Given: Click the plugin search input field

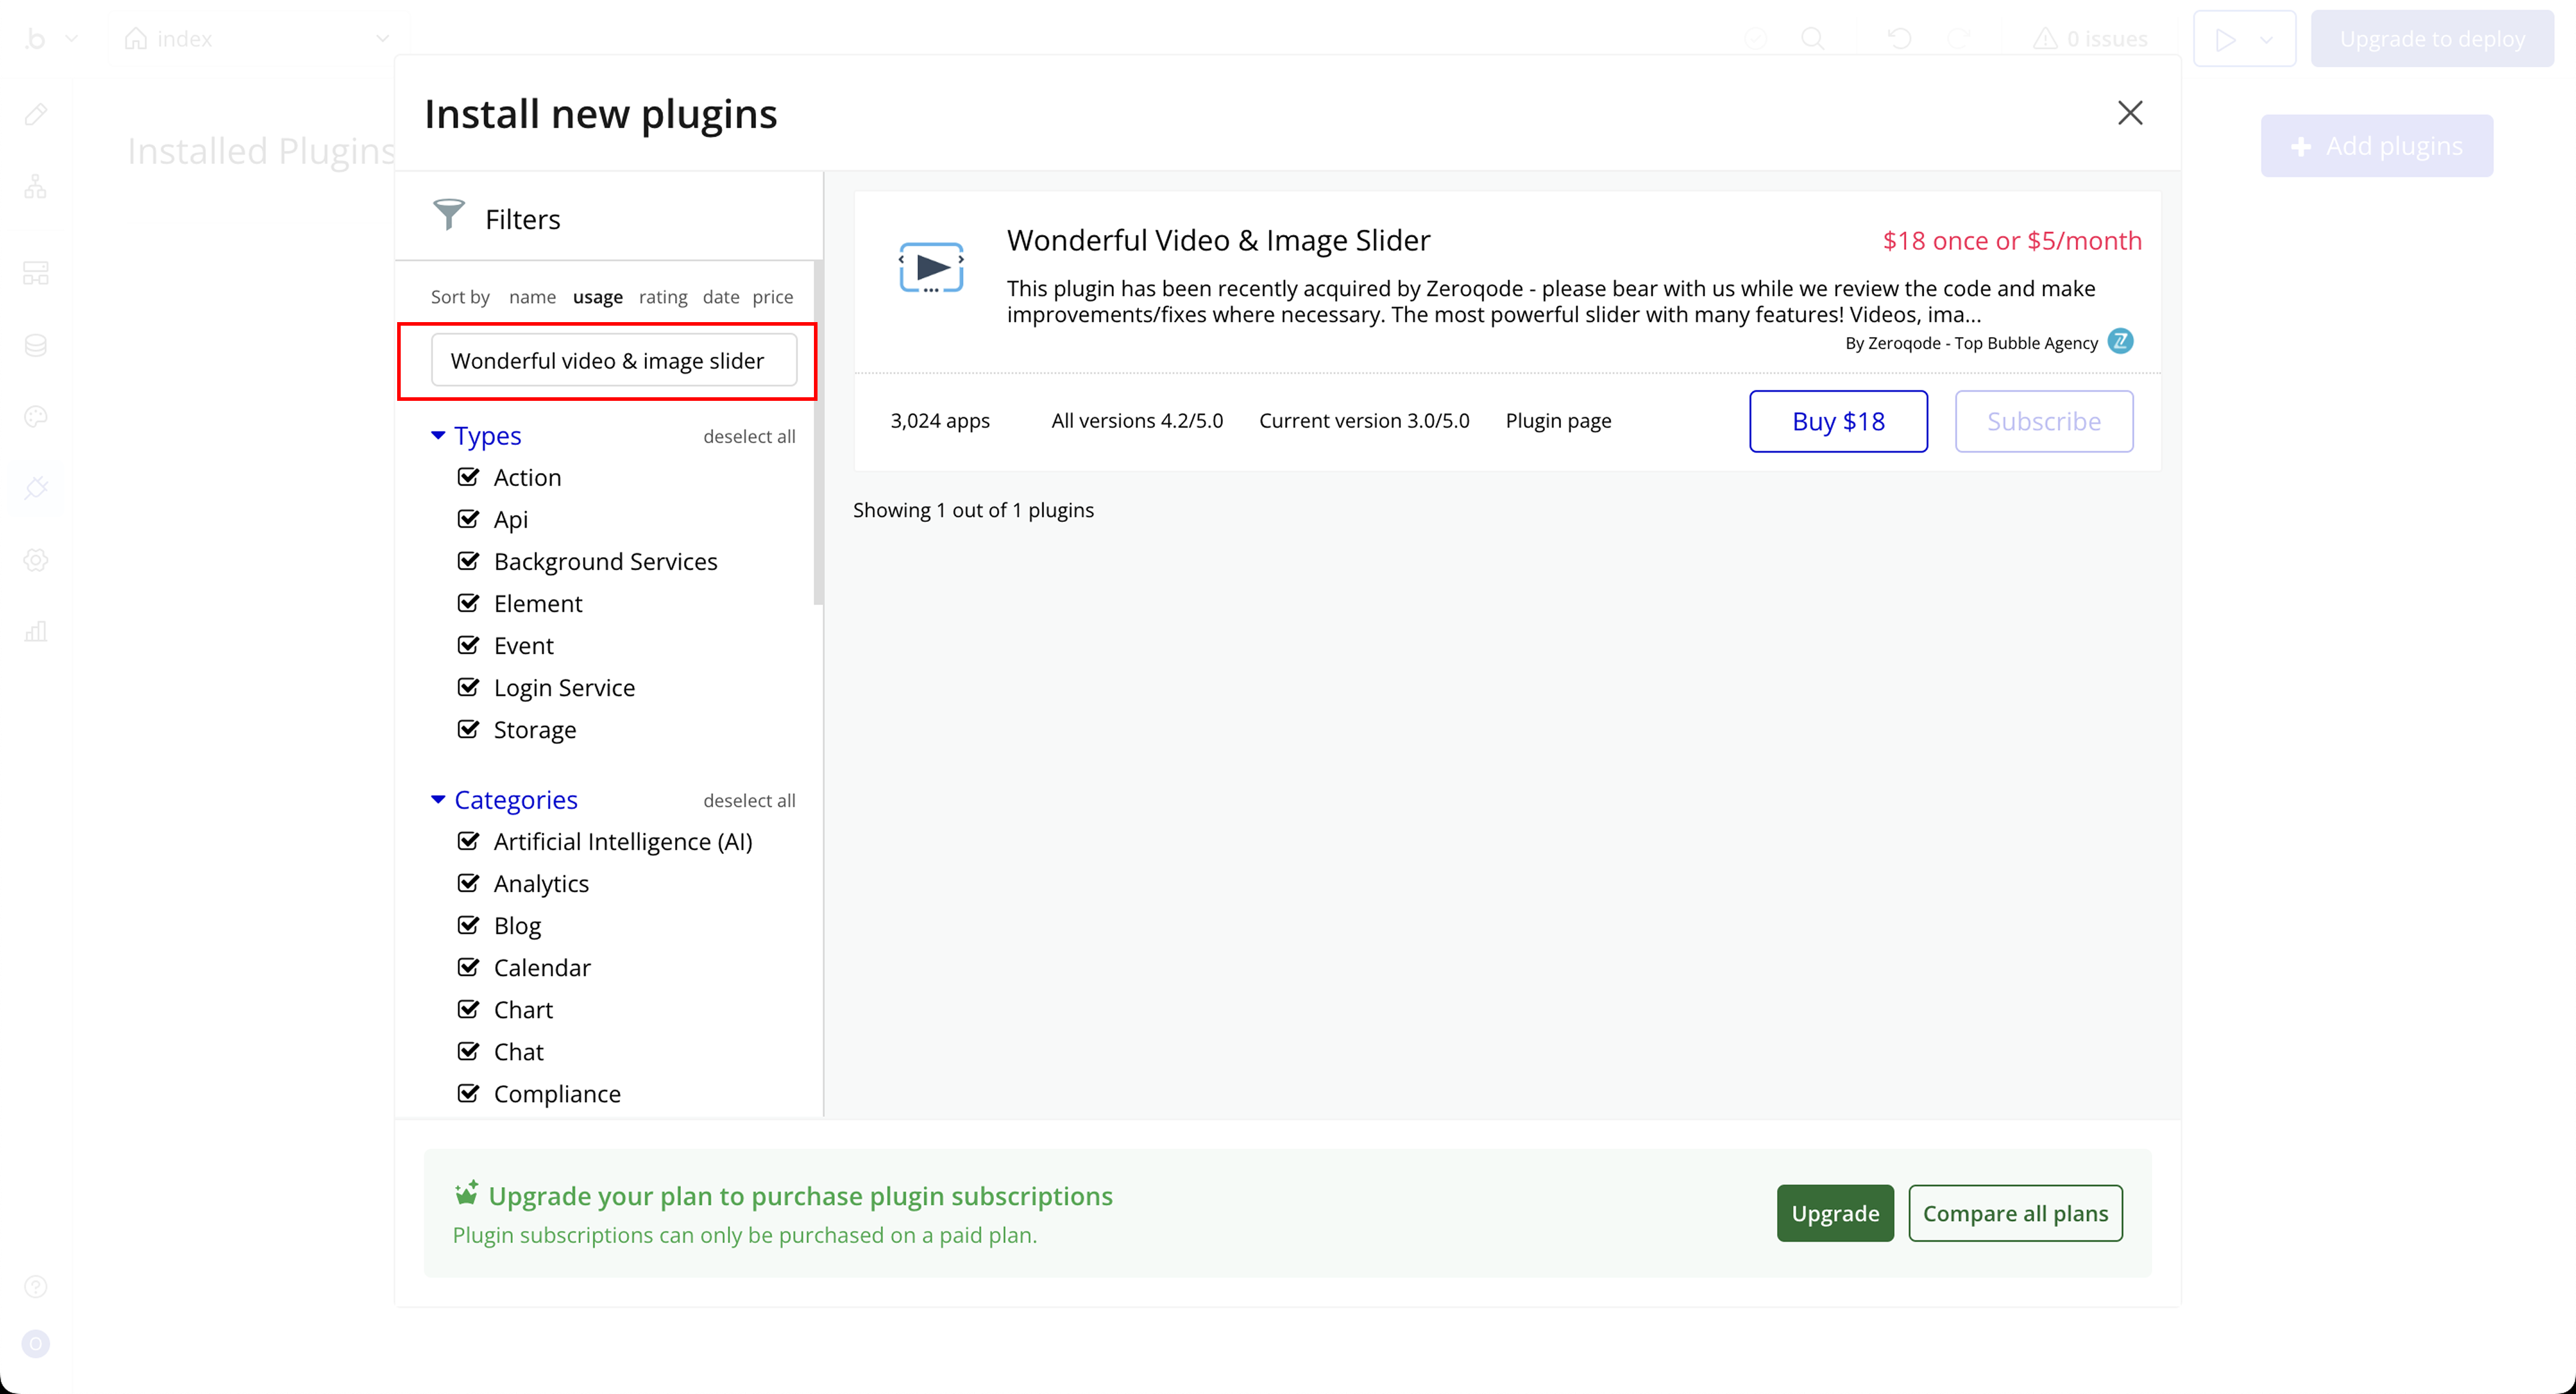Looking at the screenshot, I should point(613,361).
